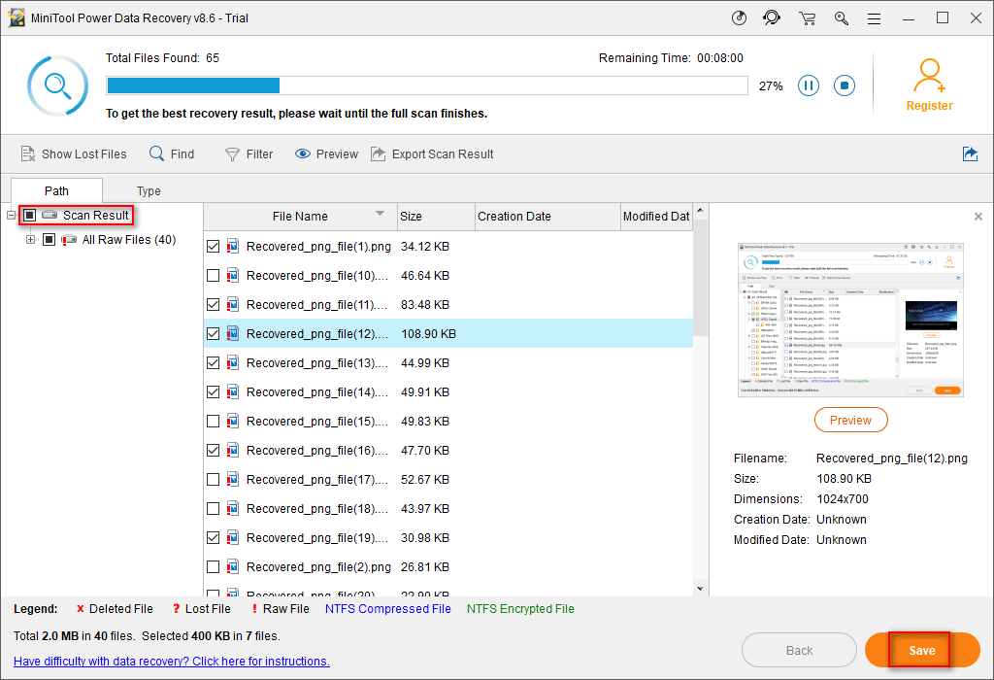Collapse the Scan Result tree node
Viewport: 994px width, 680px height.
point(11,215)
